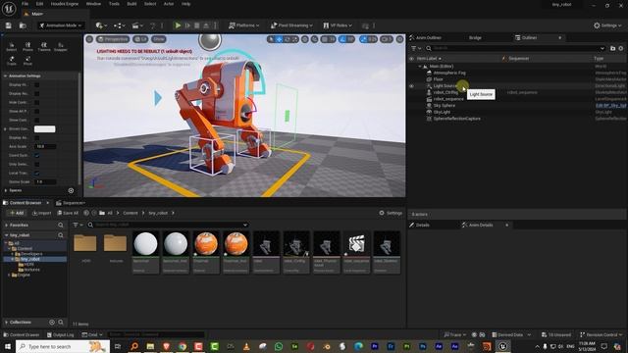Switch to the Sequencer tab
Screen dimensions: 628x353
point(71,203)
